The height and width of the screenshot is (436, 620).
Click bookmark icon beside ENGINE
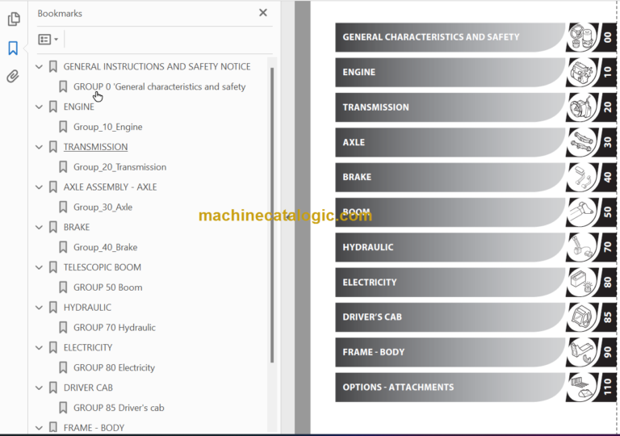pos(53,107)
